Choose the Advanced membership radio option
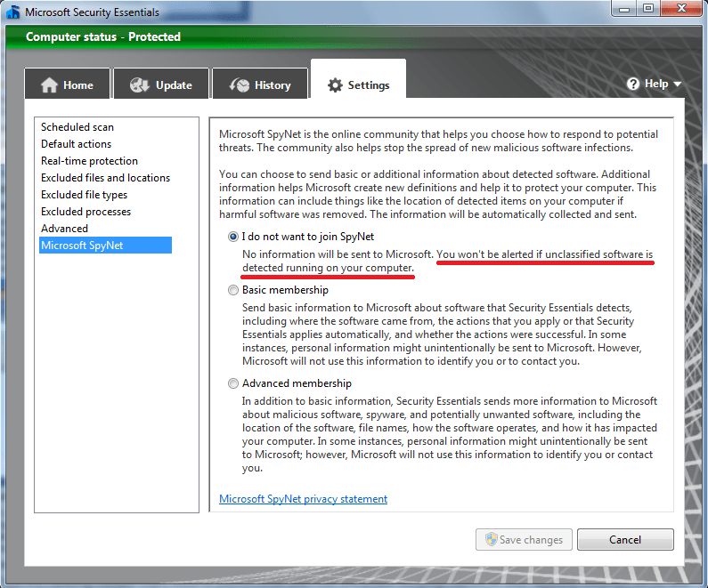This screenshot has height=588, width=708. pyautogui.click(x=233, y=383)
